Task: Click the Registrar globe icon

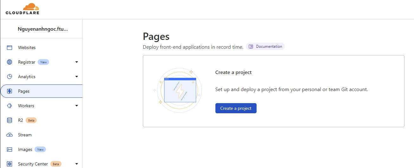Action: tap(10, 62)
